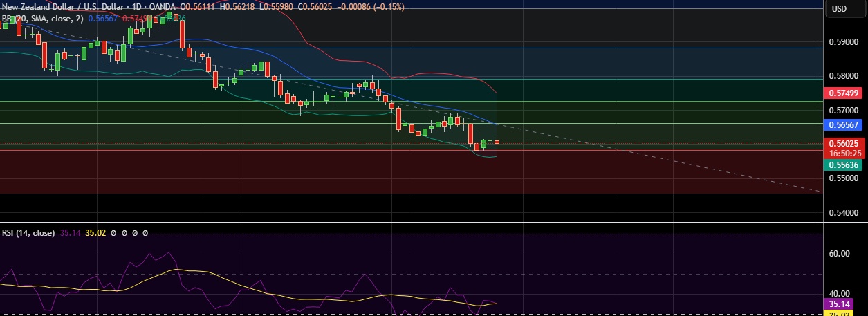The height and width of the screenshot is (316, 868).
Task: Click the most recent candle on chart
Action: pyautogui.click(x=497, y=142)
